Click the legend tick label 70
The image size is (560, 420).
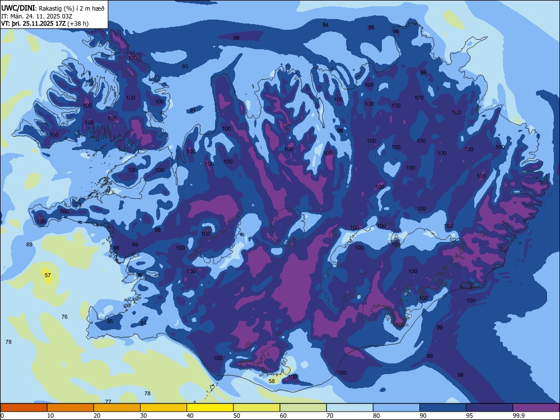[x=330, y=416]
